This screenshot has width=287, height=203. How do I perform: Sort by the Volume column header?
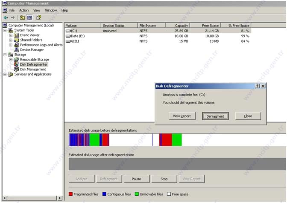coord(83,26)
